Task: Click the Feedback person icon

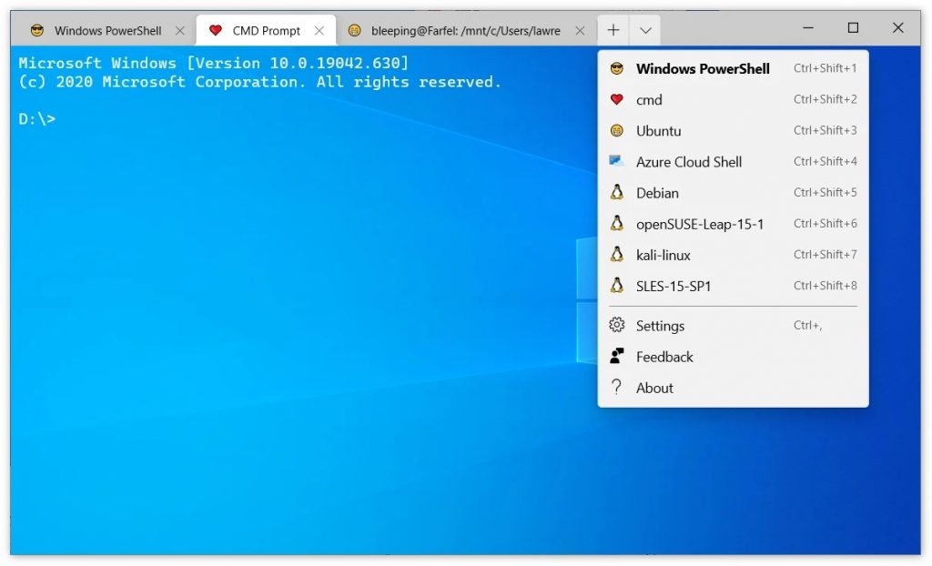Action: coord(617,357)
